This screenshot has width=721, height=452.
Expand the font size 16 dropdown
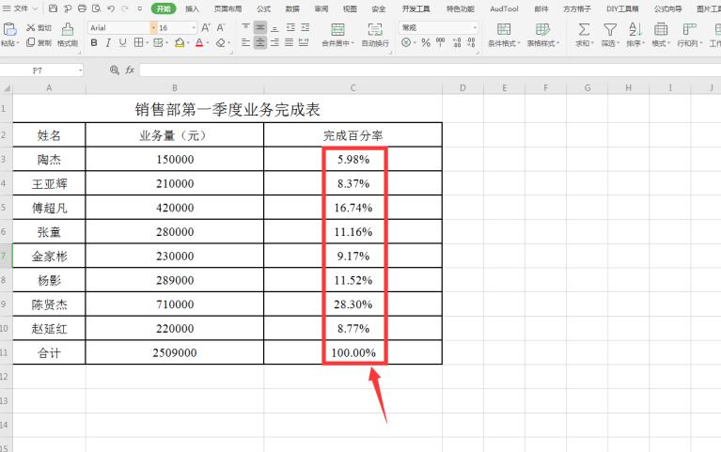point(194,28)
